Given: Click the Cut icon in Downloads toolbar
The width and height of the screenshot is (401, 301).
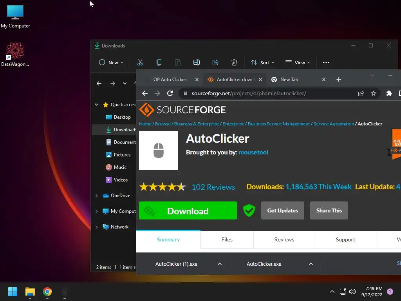Looking at the screenshot, I should pos(140,62).
